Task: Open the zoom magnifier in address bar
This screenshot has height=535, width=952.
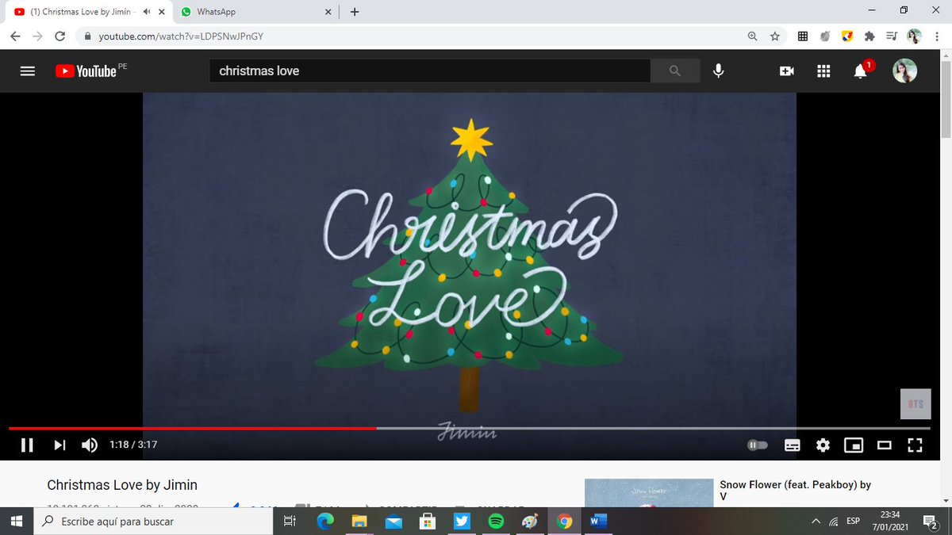Action: pos(752,36)
